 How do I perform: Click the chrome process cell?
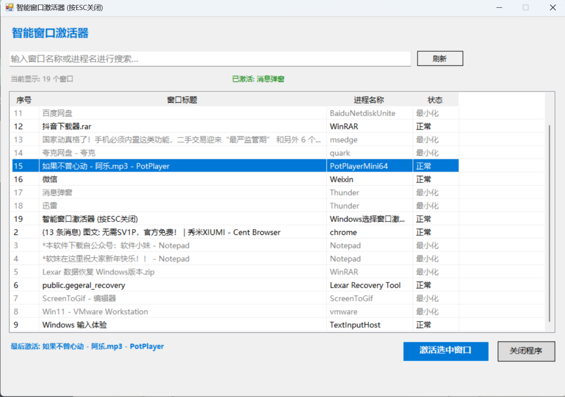click(369, 232)
